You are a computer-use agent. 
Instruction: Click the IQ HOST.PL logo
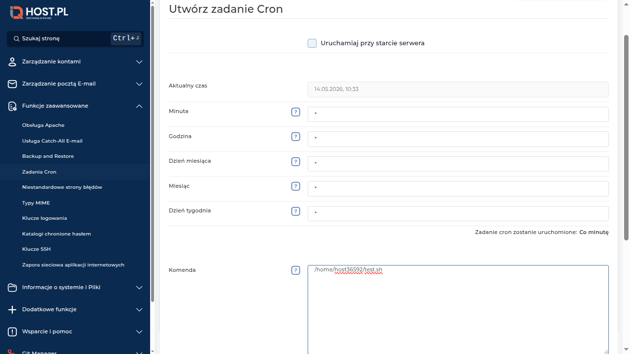(39, 13)
